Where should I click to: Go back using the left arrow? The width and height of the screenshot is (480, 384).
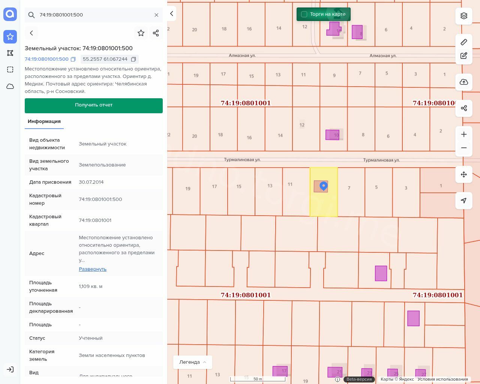[31, 33]
